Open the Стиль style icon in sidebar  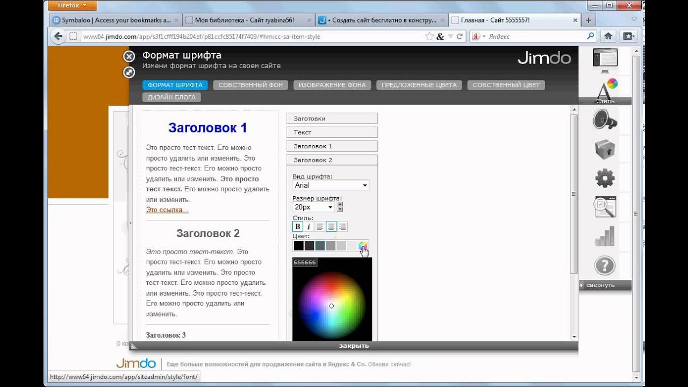[605, 91]
